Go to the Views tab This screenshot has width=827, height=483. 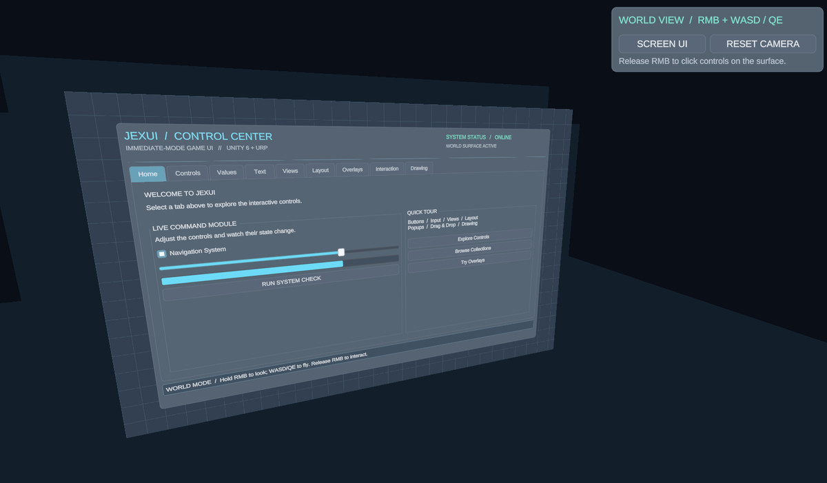click(x=290, y=171)
